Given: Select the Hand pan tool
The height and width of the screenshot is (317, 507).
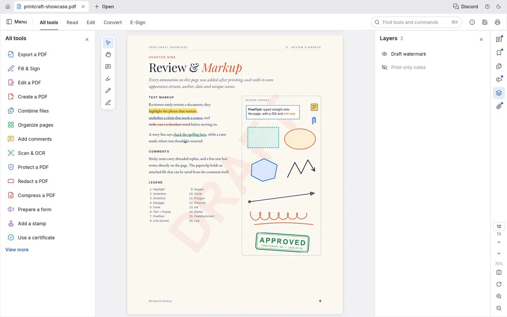Looking at the screenshot, I should 108,55.
